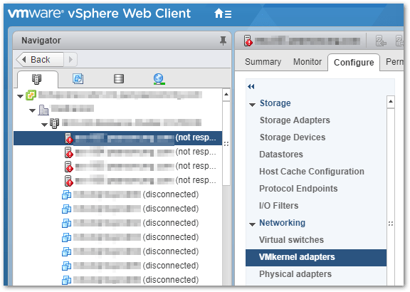Click first host action toolbar icon
This screenshot has width=410, height=292.
[381, 41]
